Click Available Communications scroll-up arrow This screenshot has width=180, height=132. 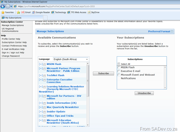pos(88,64)
